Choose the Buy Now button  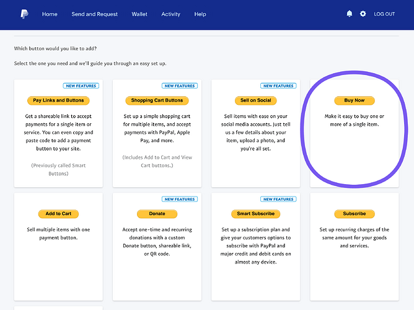click(355, 100)
